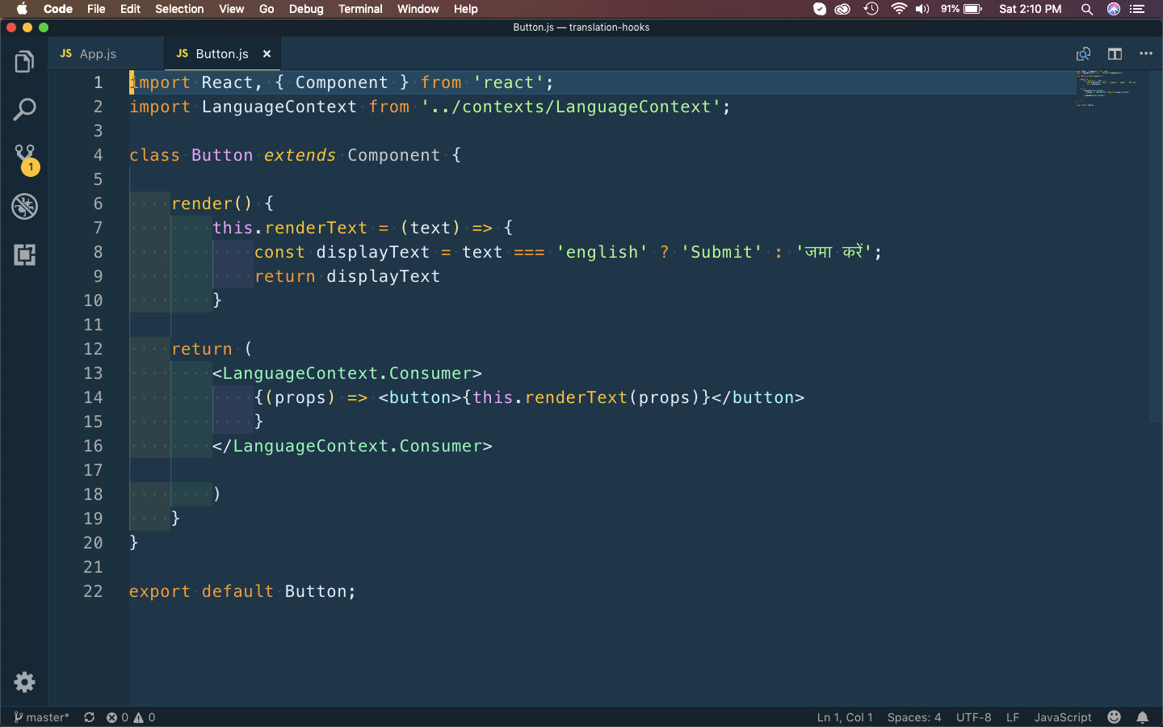Click 'return displayText' on line 9

[x=347, y=276]
